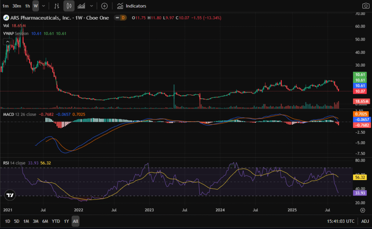
Task: Toggle the delayed data D indicator badge
Action: coord(123,17)
